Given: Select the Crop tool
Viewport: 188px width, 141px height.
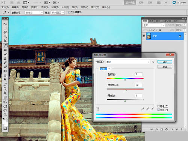Looking at the screenshot, I should (5, 41).
